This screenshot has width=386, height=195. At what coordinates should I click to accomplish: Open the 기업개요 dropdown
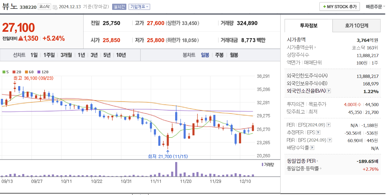[139, 7]
